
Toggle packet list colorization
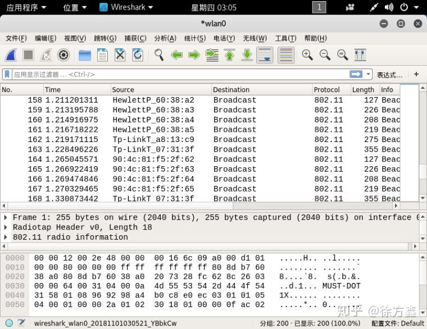pyautogui.click(x=286, y=55)
